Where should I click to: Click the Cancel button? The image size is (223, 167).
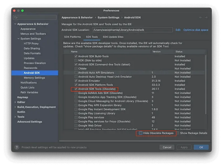pos(167,147)
